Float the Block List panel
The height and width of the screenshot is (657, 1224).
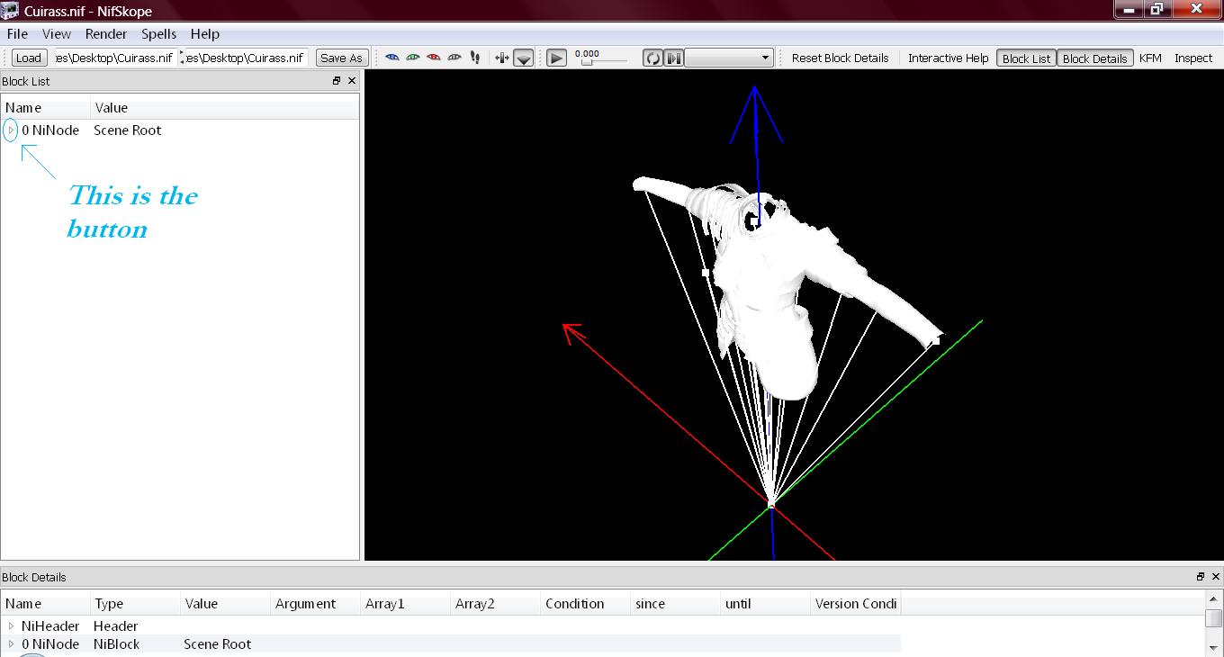337,81
